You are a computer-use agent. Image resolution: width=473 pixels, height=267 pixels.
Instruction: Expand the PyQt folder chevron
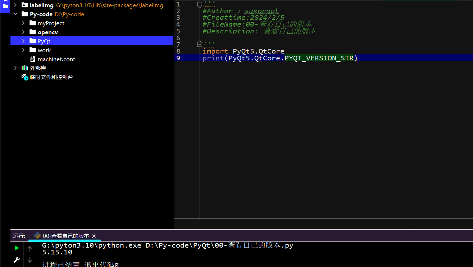(23, 41)
